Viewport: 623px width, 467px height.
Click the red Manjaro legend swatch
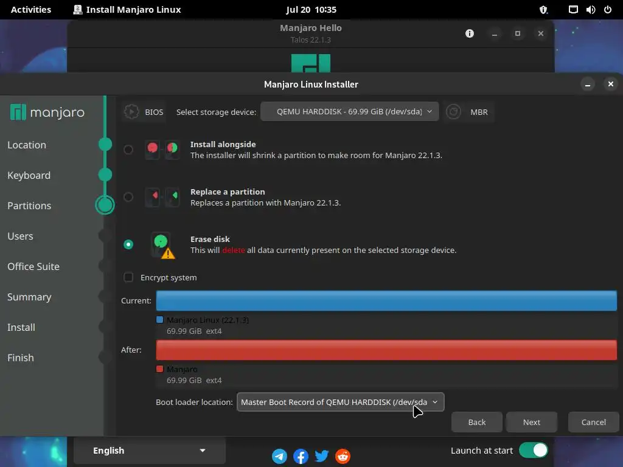[x=160, y=369]
